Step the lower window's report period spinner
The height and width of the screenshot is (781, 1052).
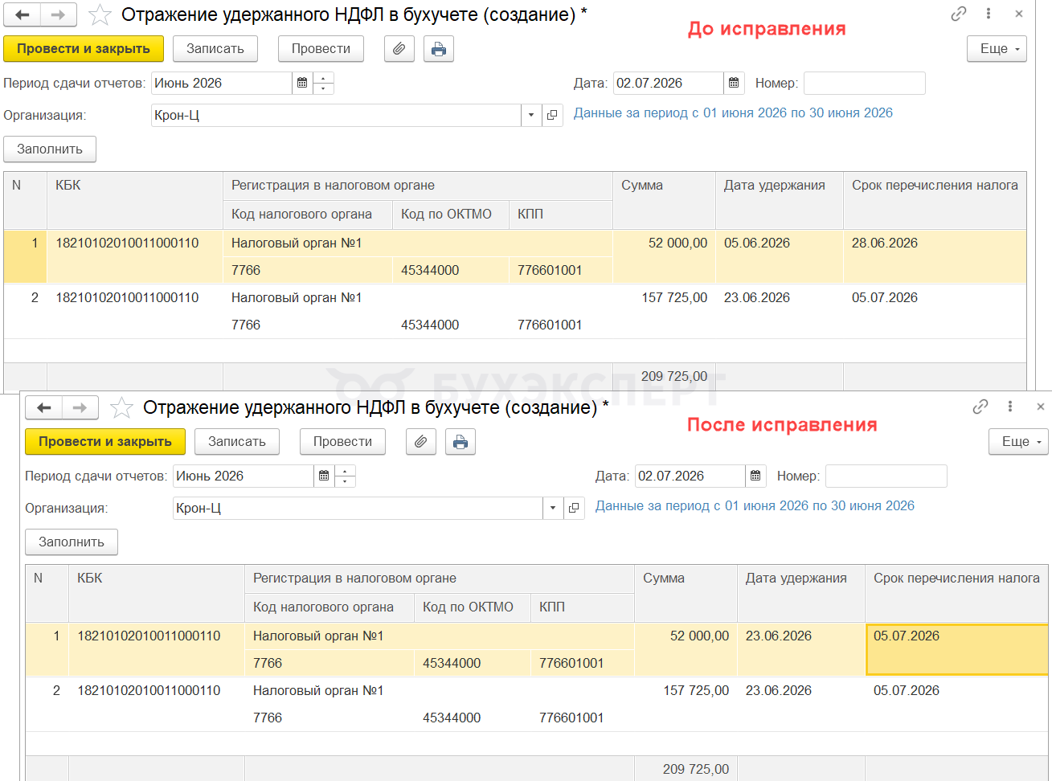(x=345, y=476)
